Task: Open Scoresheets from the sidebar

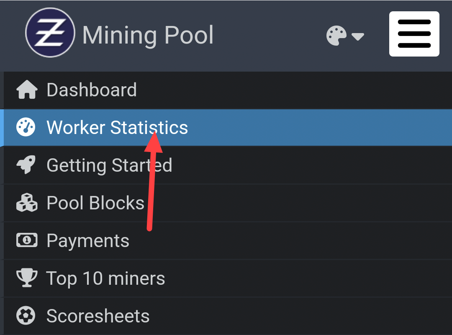Action: pyautogui.click(x=98, y=316)
